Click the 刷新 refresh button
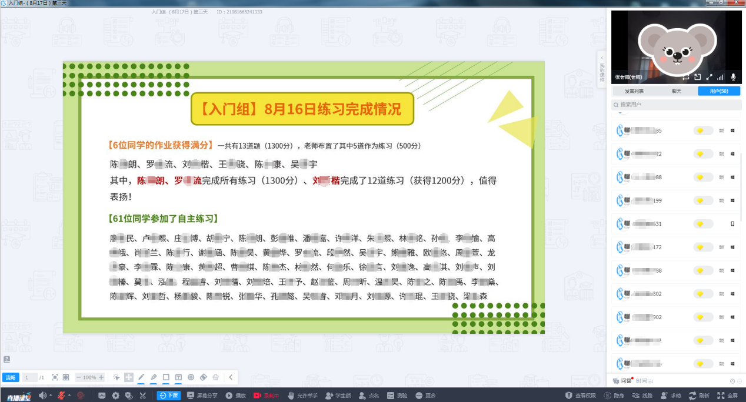 point(700,396)
